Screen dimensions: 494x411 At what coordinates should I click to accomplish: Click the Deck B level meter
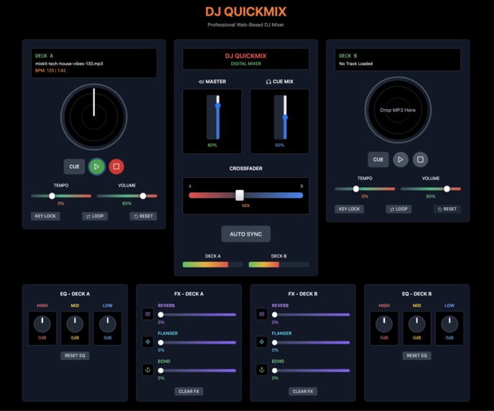coord(279,265)
